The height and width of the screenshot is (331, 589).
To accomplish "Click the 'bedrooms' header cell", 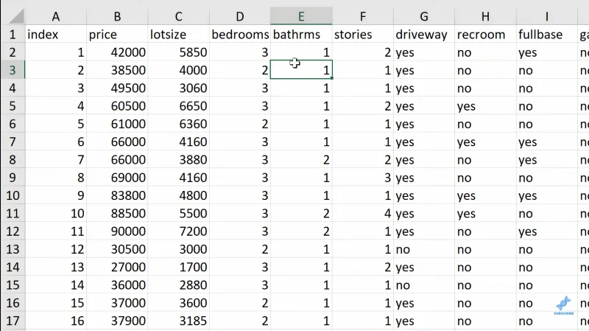I will 240,34.
